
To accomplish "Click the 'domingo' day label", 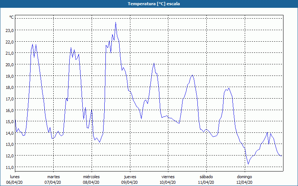I will pyautogui.click(x=244, y=177).
